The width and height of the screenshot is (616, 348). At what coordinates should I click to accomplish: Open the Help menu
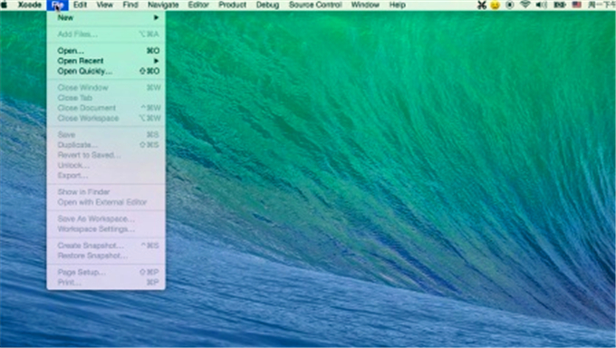pos(397,5)
